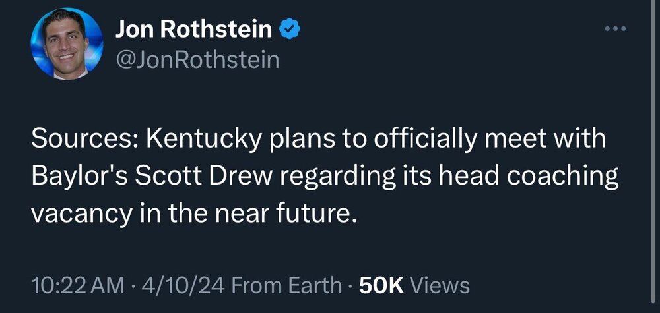660x313 pixels.
Task: Click the From Earth location label
Action: point(286,285)
